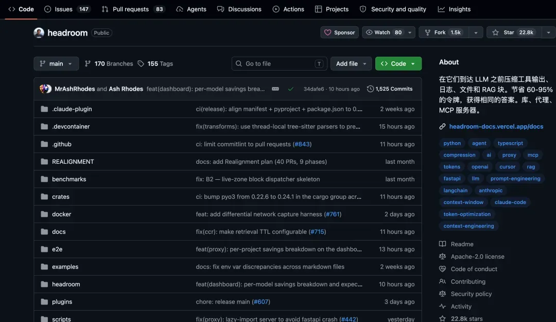Open the main branch selector dropdown

coord(56,63)
